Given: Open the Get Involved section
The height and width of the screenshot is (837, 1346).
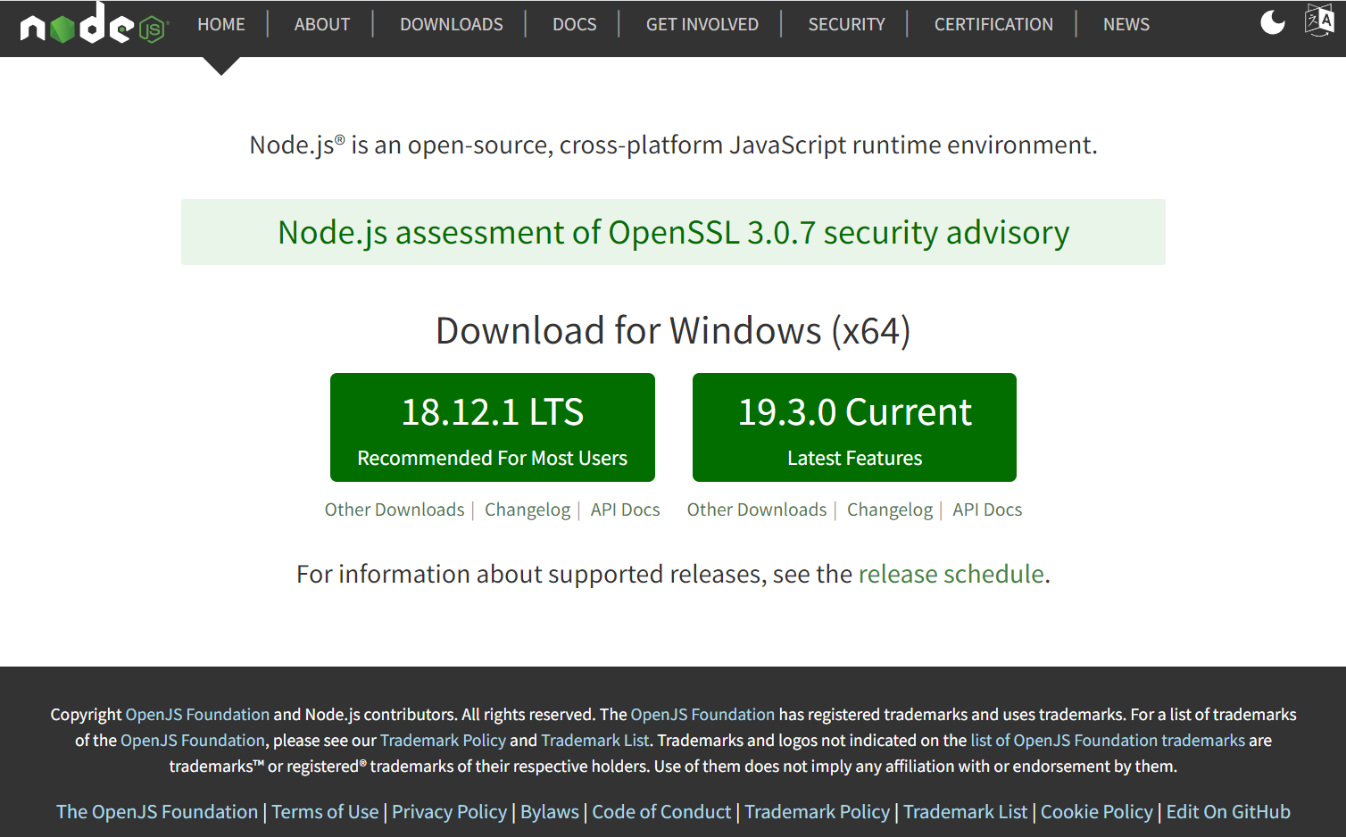Looking at the screenshot, I should 702,25.
